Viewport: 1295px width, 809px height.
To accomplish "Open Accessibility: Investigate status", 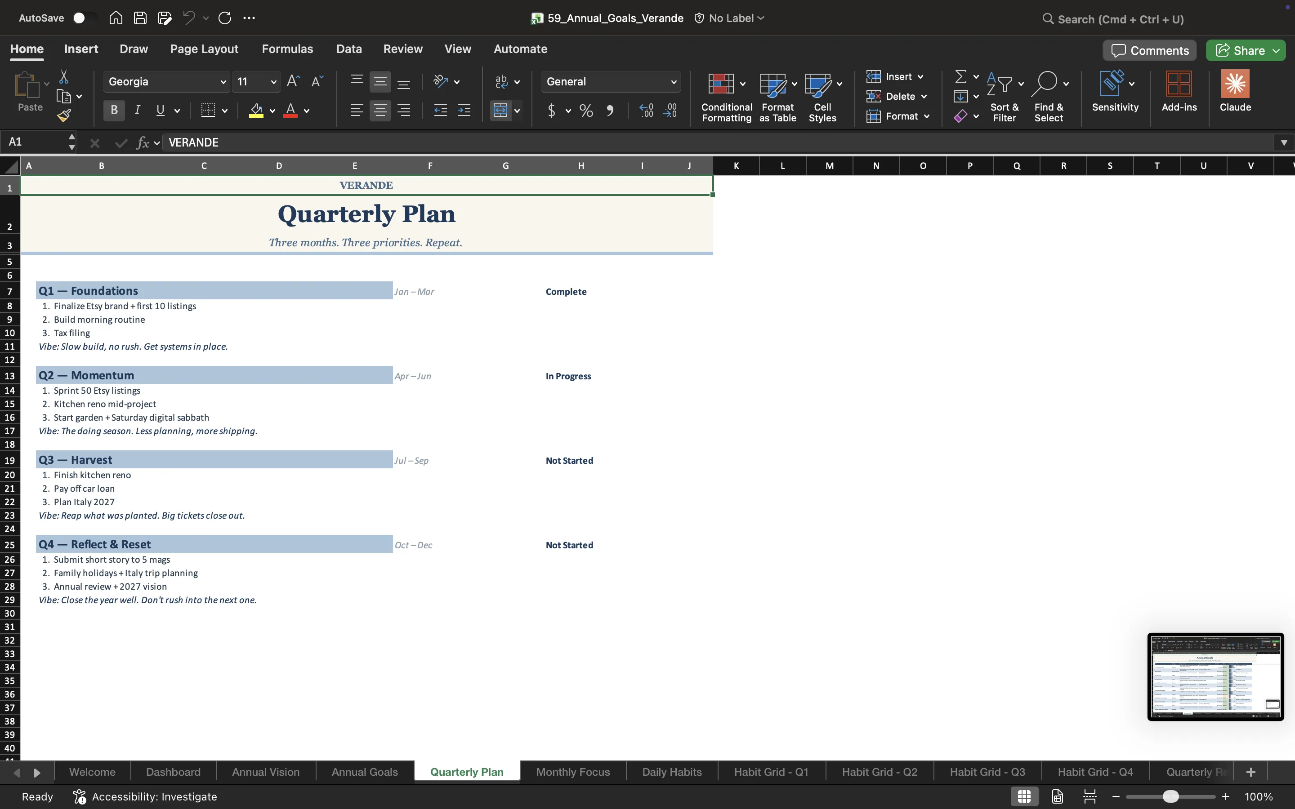I will [x=145, y=797].
